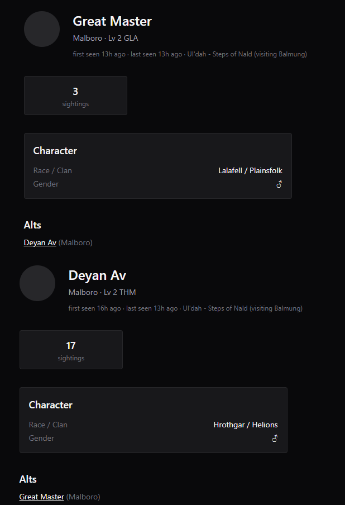
Task: Click the Great Master profile heading
Action: (x=112, y=21)
